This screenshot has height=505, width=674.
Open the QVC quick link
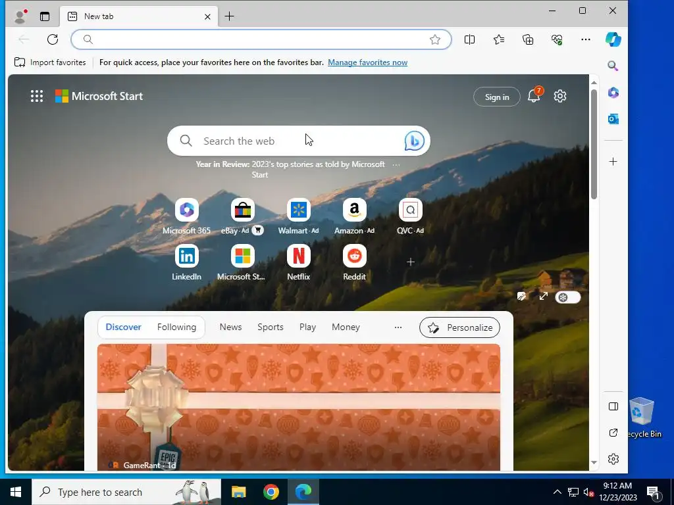[x=410, y=216]
